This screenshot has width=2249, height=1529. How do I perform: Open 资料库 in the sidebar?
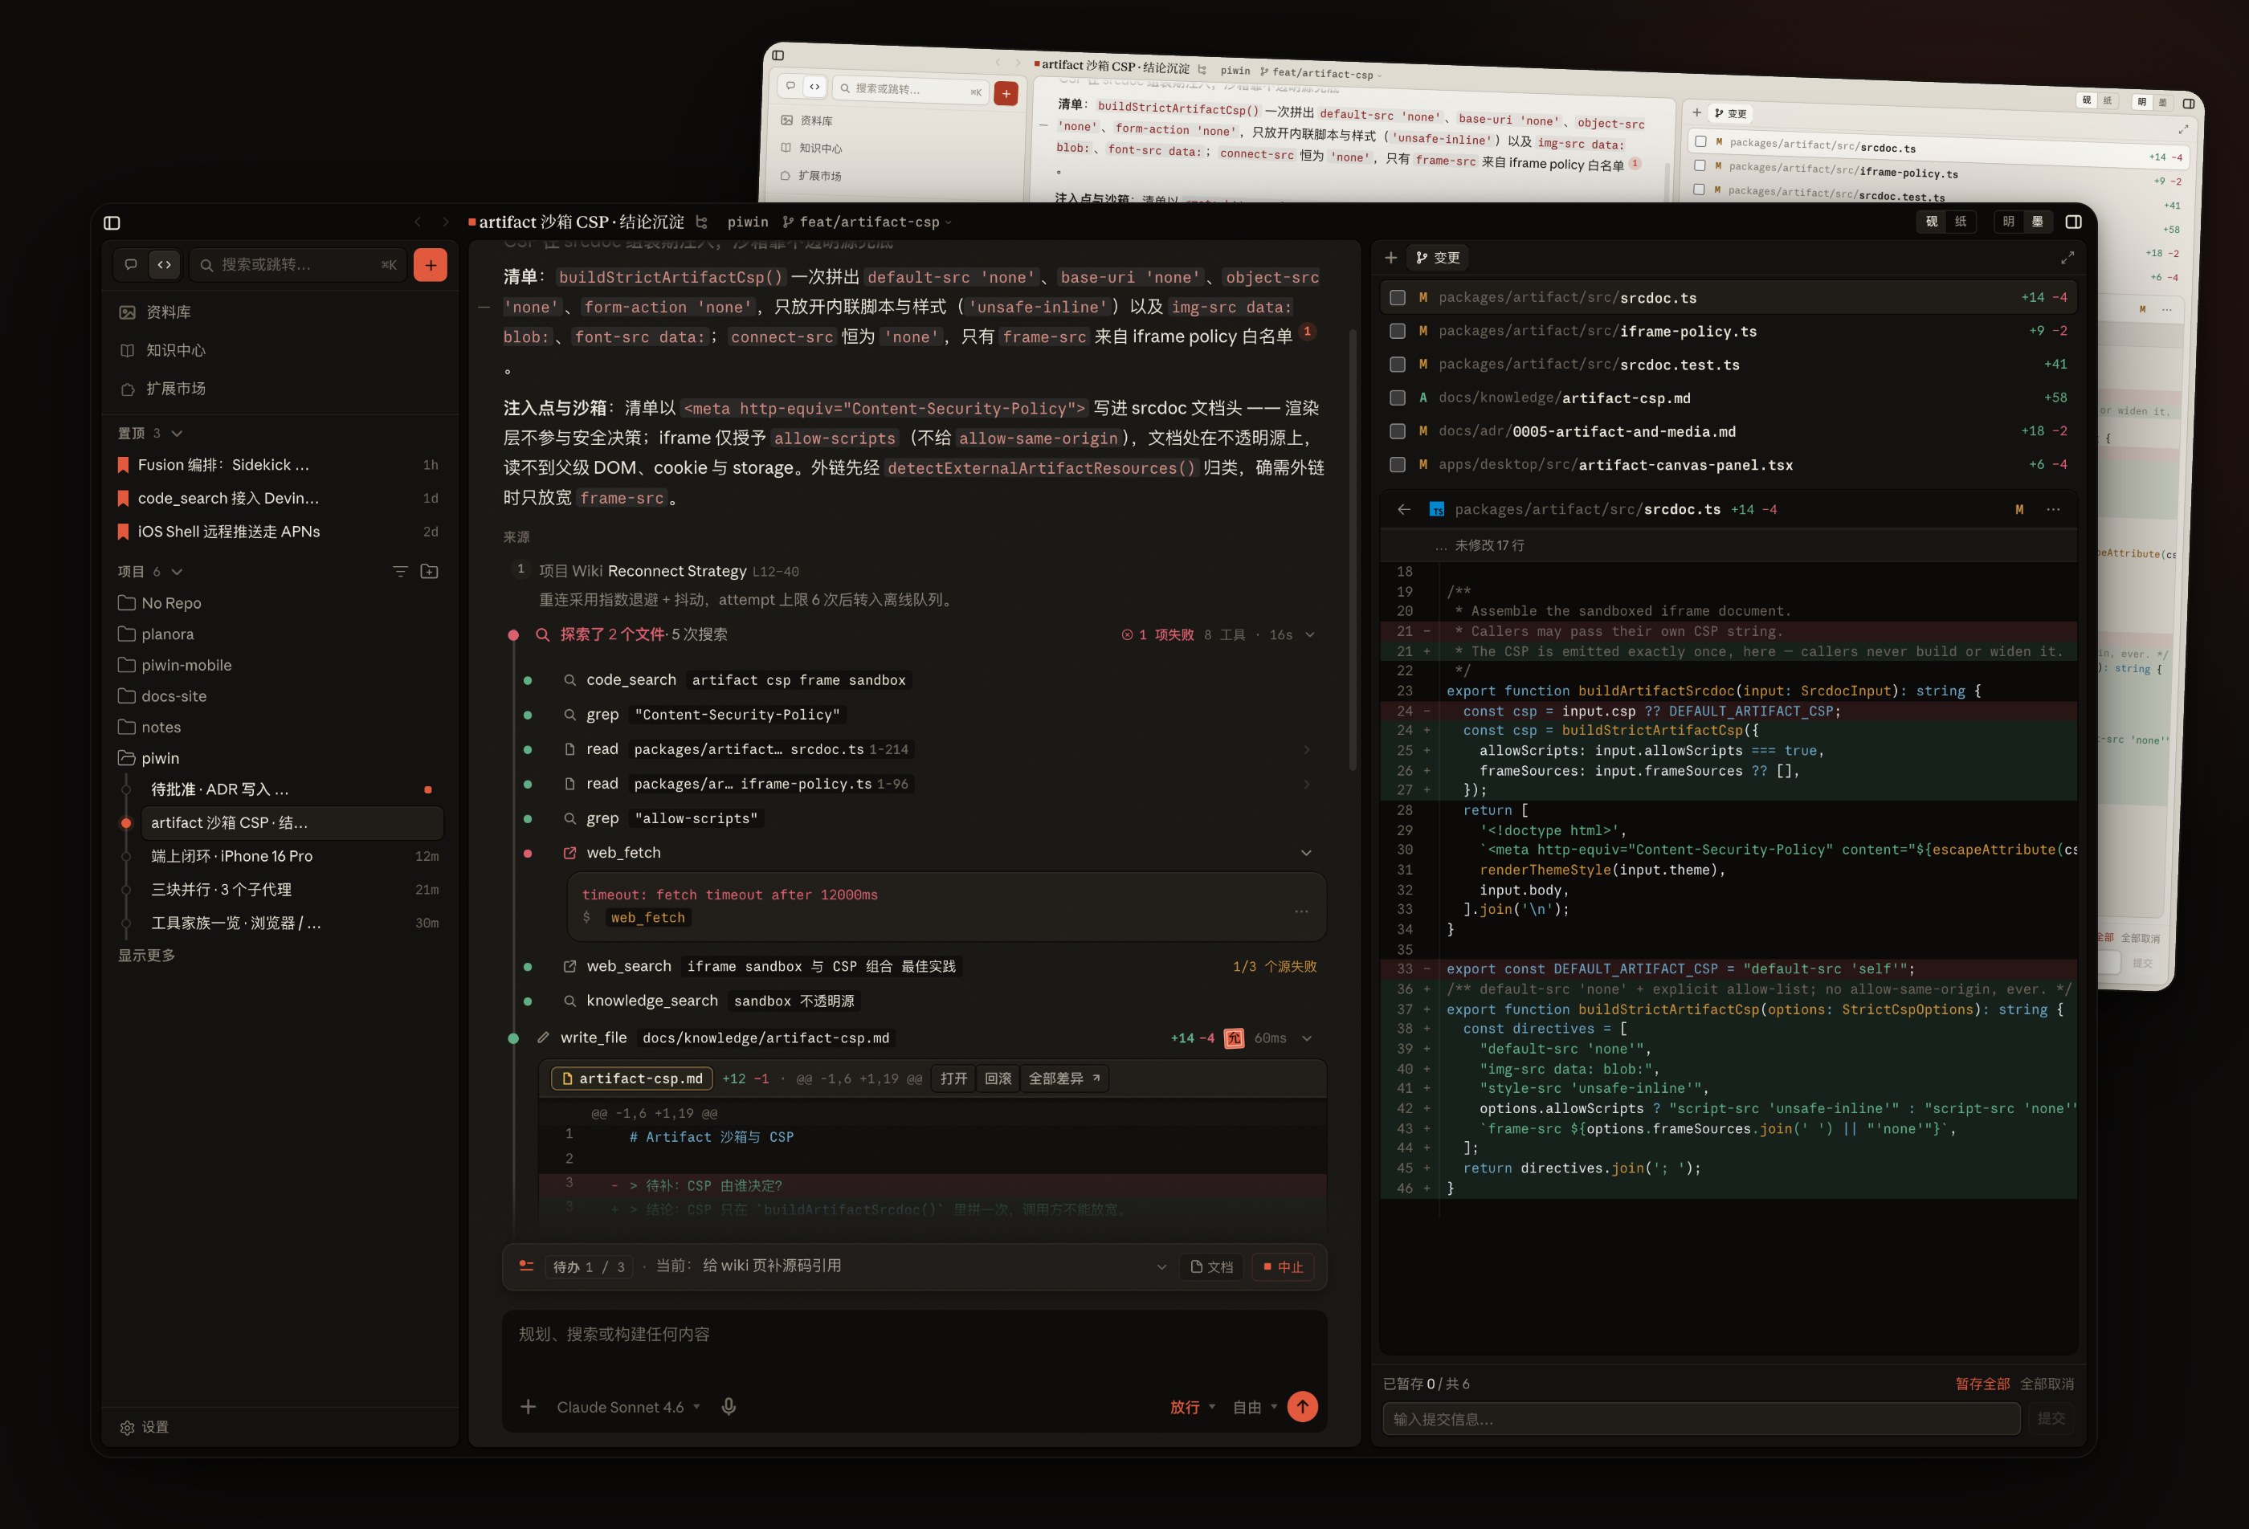(280, 312)
